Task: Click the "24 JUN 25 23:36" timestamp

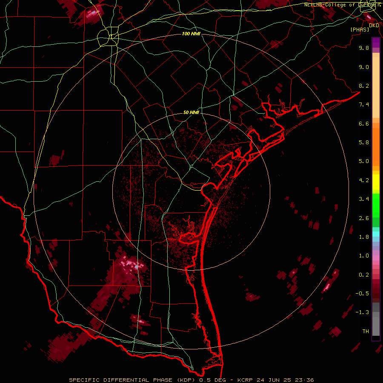Action: point(285,380)
